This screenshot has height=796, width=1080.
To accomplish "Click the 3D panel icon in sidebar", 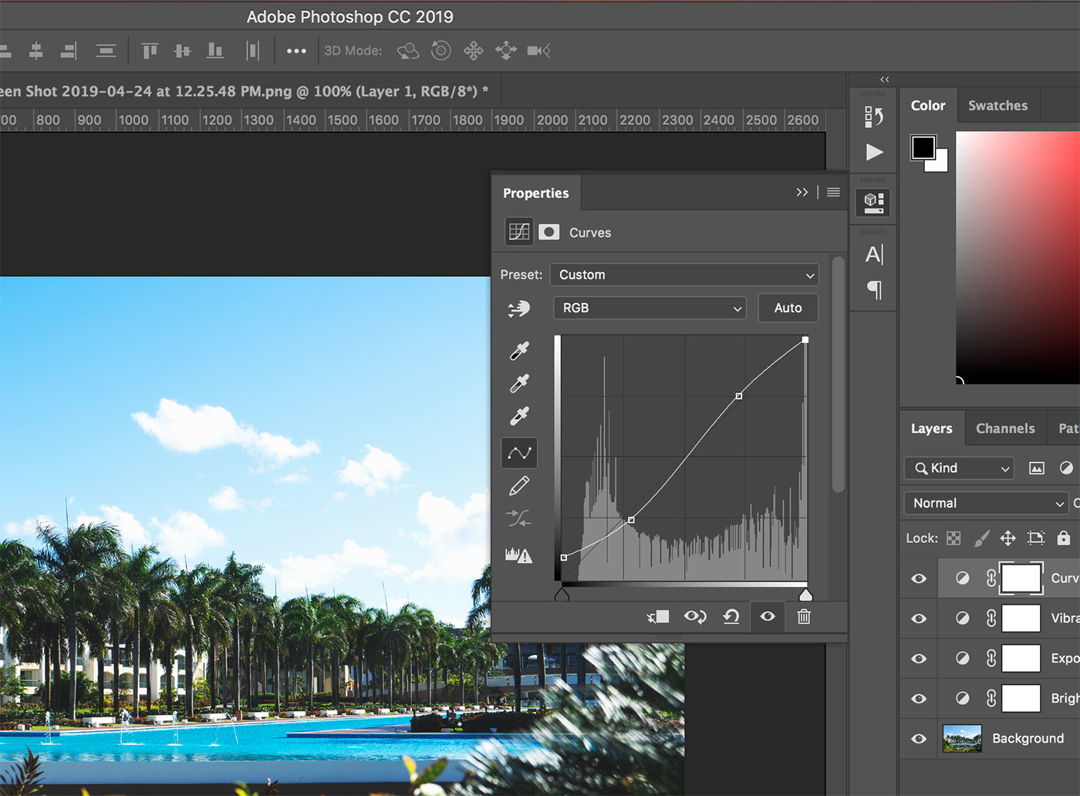I will 873,201.
